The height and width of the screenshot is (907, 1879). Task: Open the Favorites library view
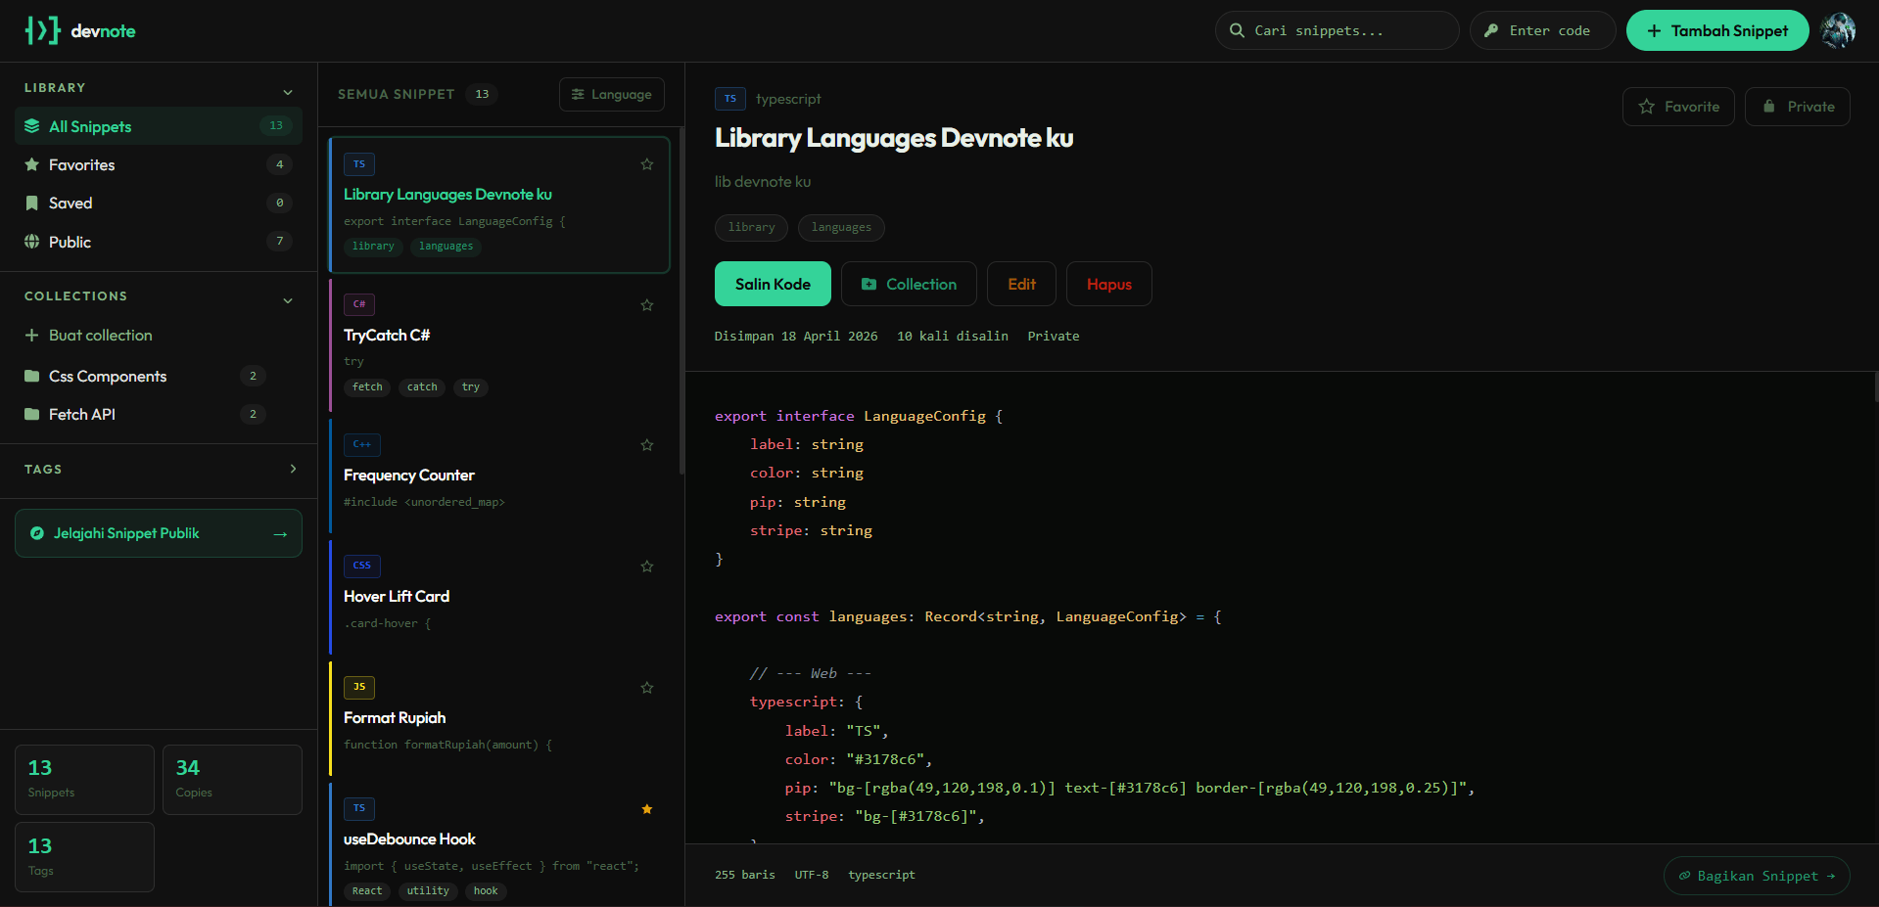coord(82,165)
